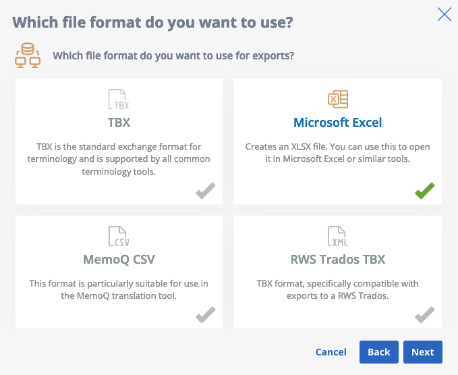The width and height of the screenshot is (458, 375).
Task: Click the MemoQ translation tool description
Action: [x=119, y=290]
